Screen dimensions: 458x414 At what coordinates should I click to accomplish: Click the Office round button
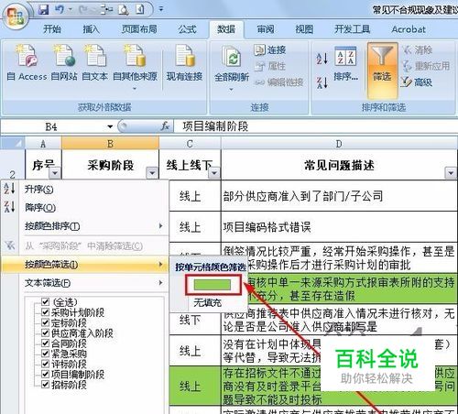16,16
